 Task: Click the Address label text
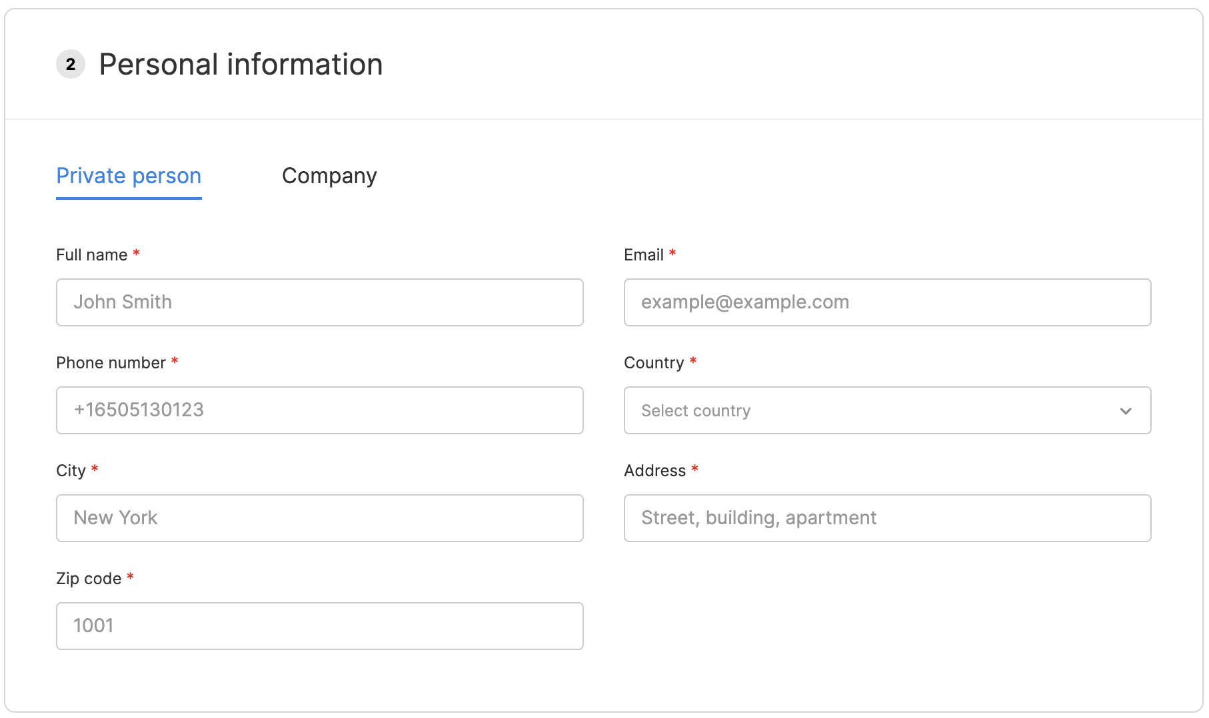654,471
